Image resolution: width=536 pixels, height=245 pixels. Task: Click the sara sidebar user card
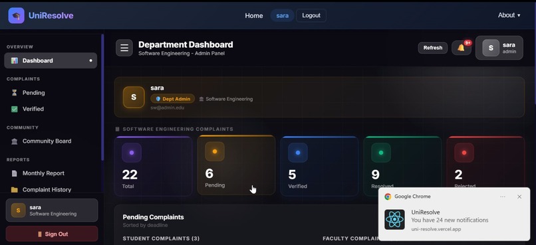click(52, 210)
